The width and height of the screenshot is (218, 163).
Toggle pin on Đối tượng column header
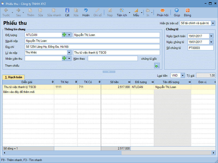tap(153, 82)
